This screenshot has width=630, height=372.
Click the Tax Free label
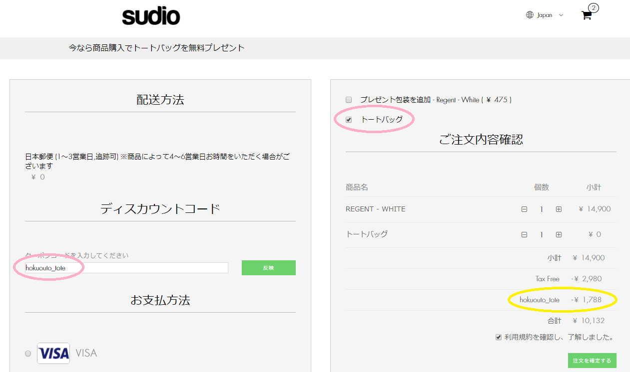click(548, 279)
